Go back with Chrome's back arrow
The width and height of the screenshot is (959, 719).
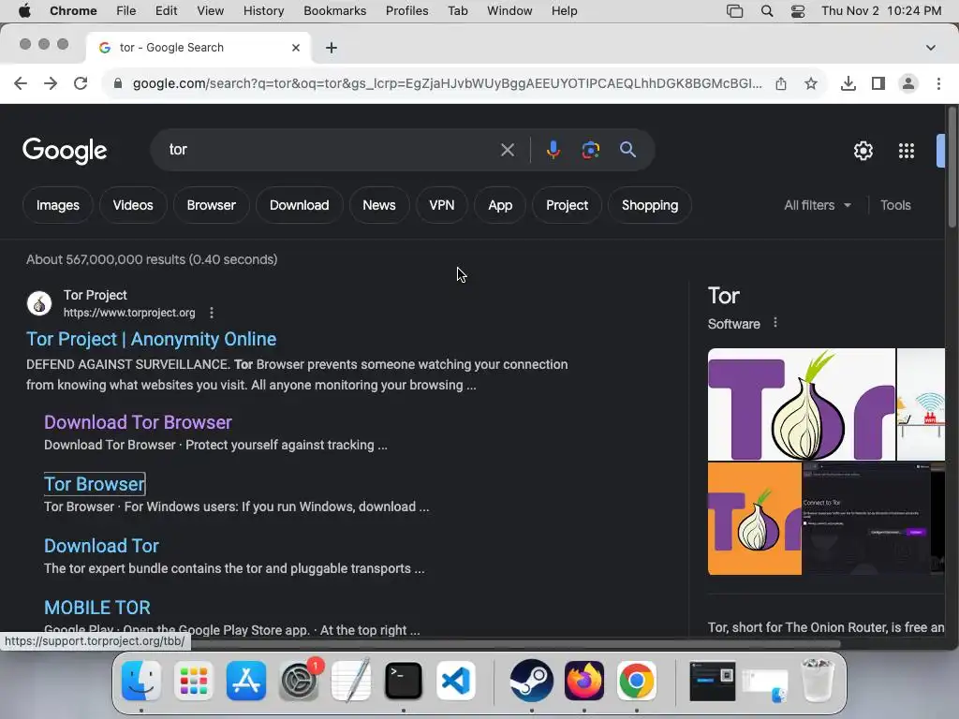(x=21, y=83)
